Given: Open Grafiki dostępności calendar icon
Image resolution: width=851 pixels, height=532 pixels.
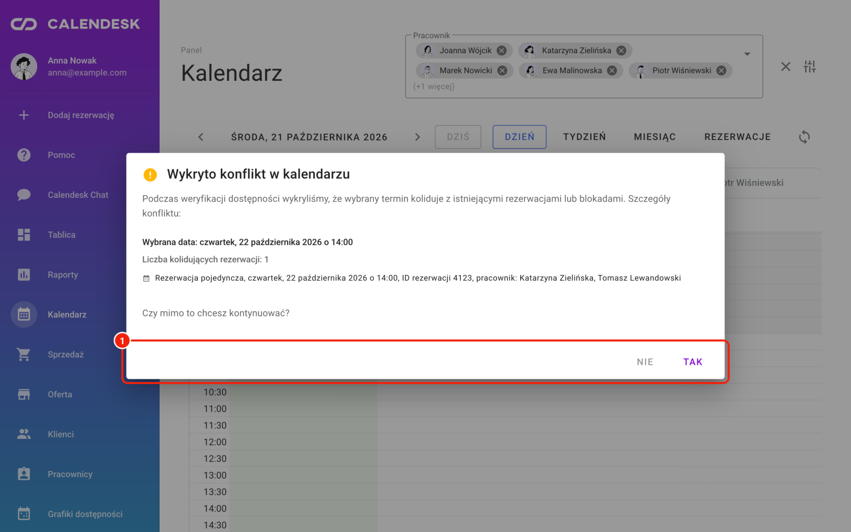Looking at the screenshot, I should 24,514.
